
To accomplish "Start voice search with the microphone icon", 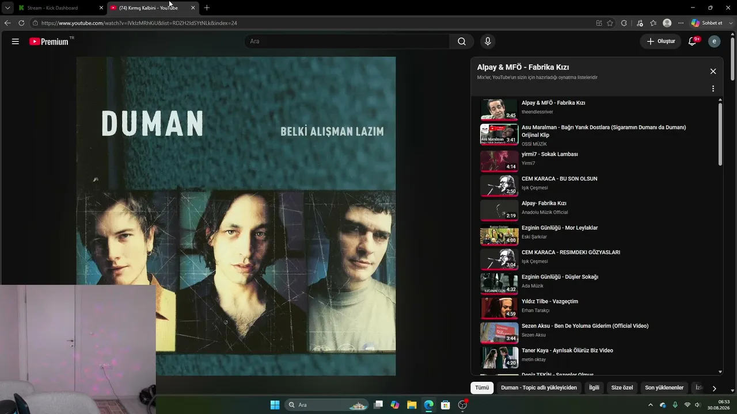I will [x=488, y=41].
